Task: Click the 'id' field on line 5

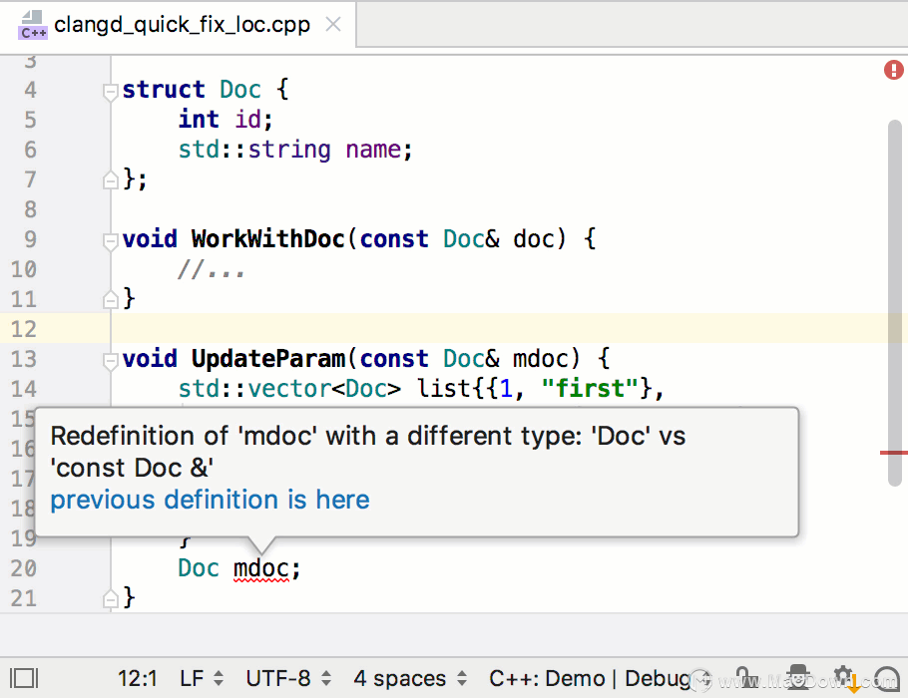Action: coord(247,120)
